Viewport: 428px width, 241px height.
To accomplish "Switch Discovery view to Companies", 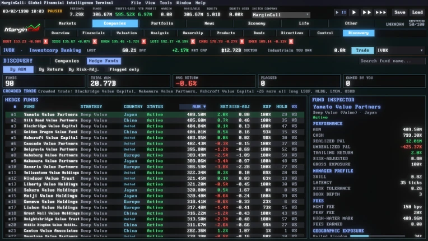I will [67, 61].
